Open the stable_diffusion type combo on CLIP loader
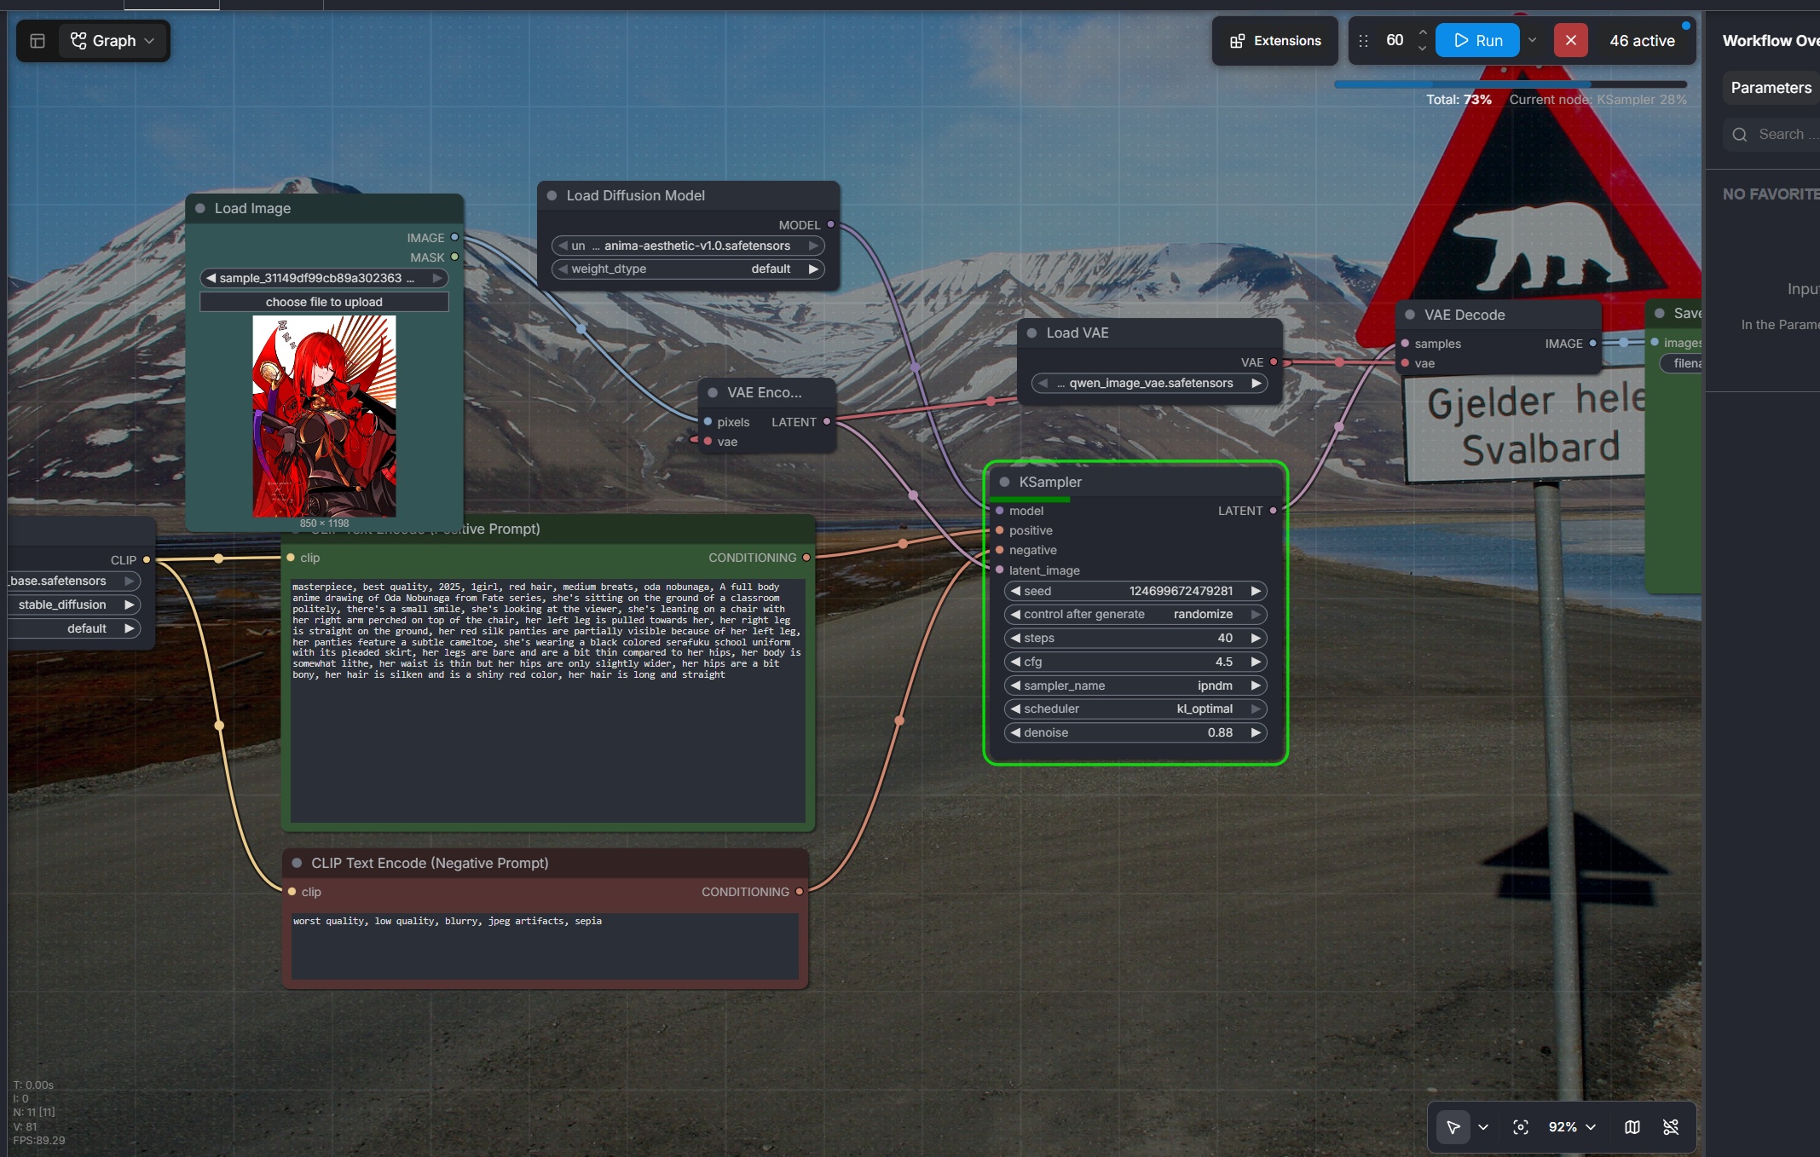Screen dimensions: 1820x1157 coord(75,605)
